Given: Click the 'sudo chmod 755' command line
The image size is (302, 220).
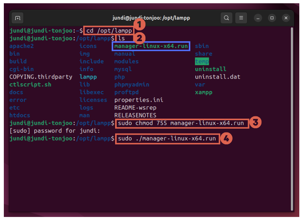Looking at the screenshot, I should coord(181,123).
